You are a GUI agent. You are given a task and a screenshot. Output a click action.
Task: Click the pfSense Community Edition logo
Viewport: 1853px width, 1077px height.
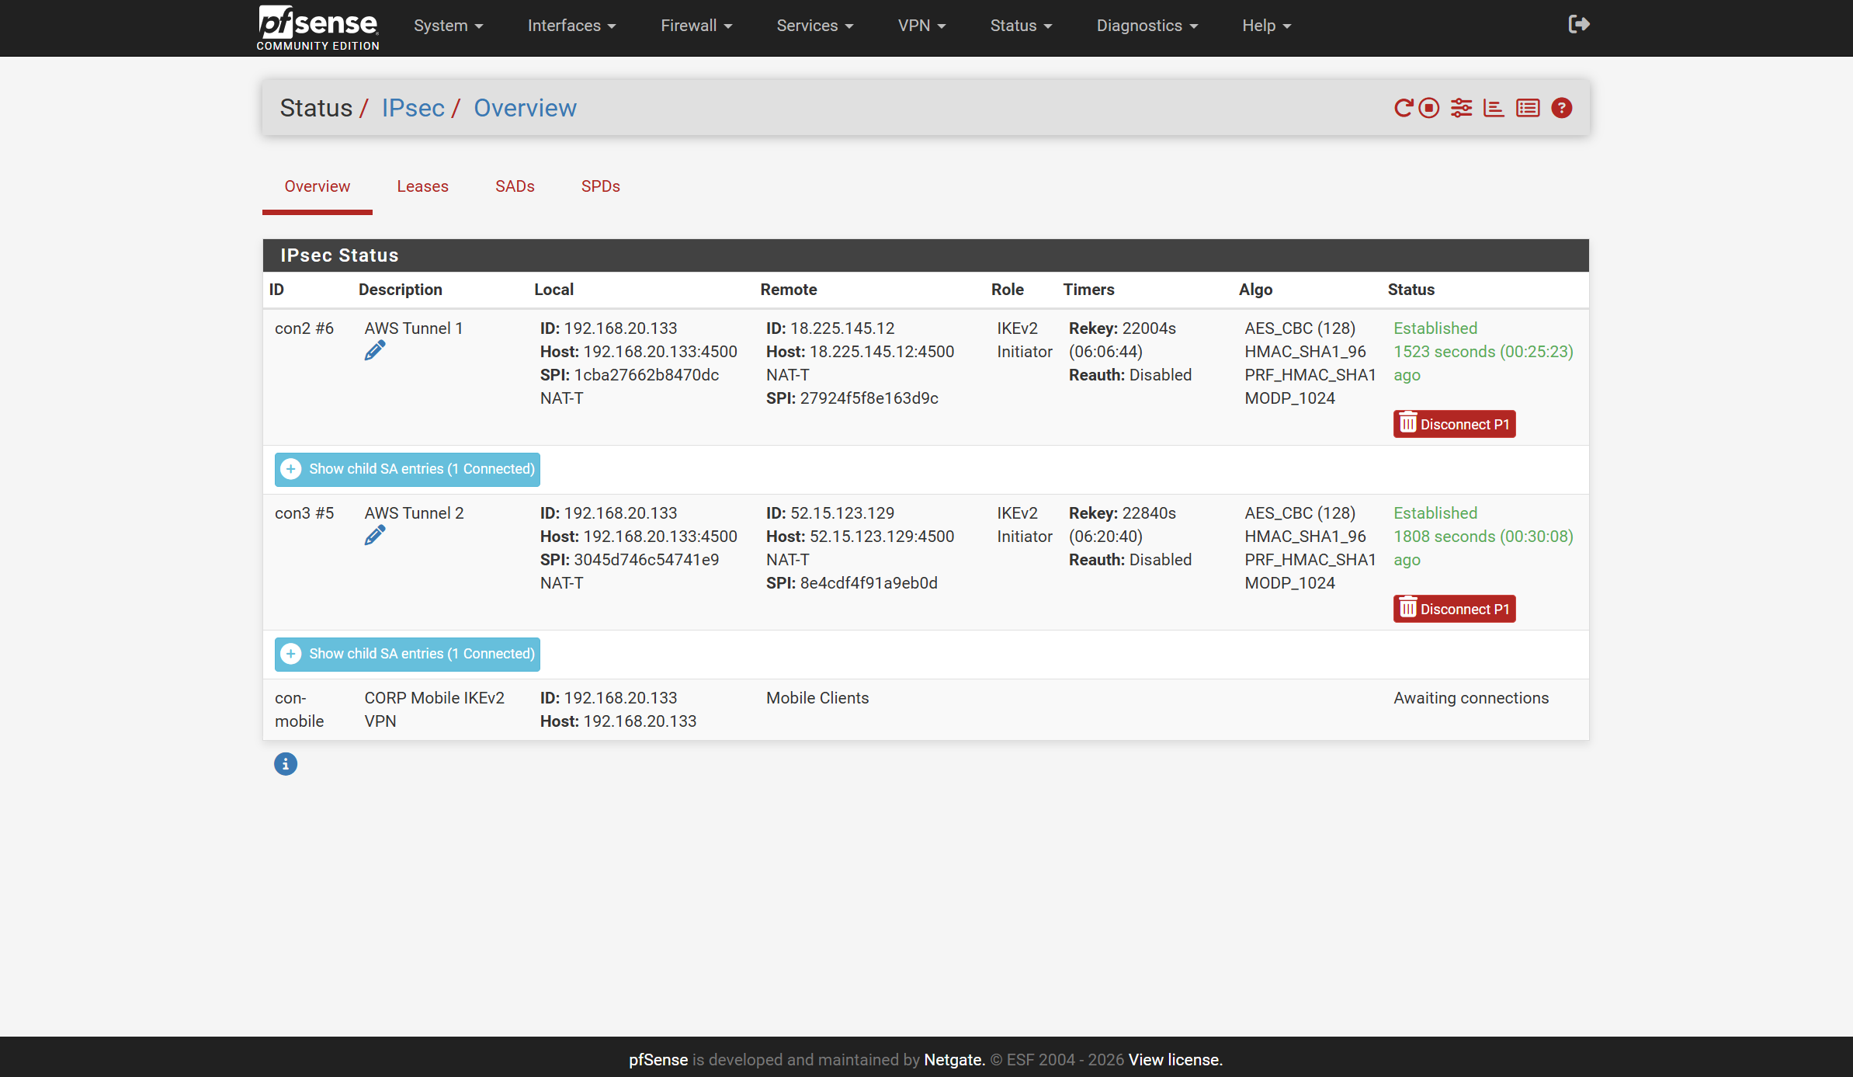pyautogui.click(x=318, y=28)
